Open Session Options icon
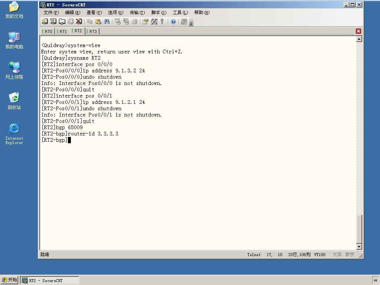Image resolution: width=380 pixels, height=285 pixels. click(x=145, y=22)
